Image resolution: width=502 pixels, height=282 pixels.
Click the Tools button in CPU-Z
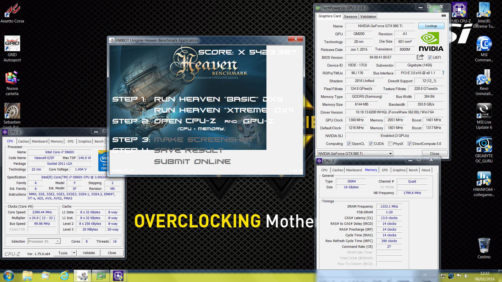63,253
